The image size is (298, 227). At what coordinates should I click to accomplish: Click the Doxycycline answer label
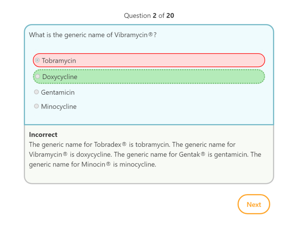(x=60, y=77)
